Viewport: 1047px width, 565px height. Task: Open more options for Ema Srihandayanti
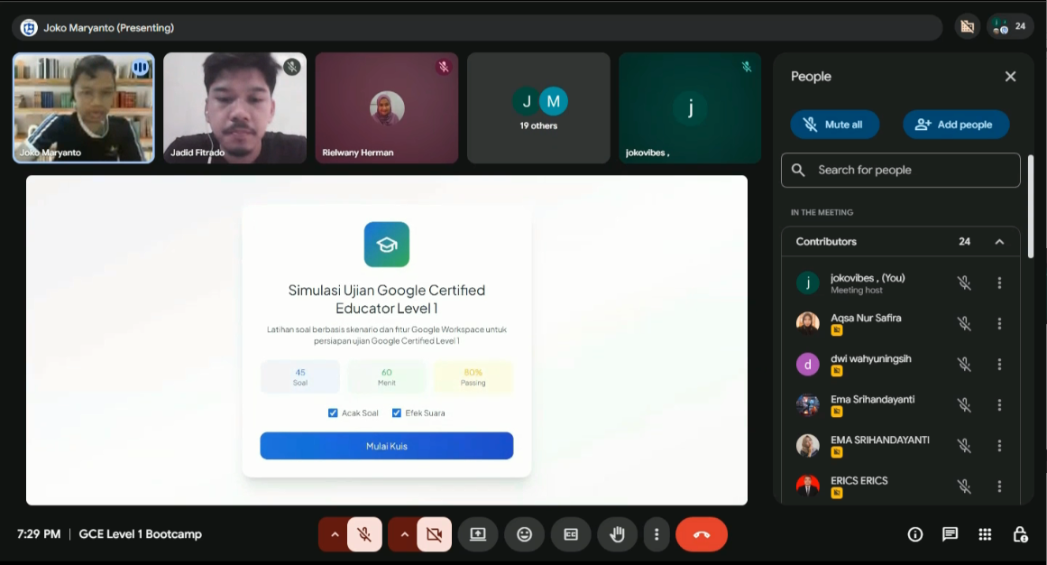point(999,404)
